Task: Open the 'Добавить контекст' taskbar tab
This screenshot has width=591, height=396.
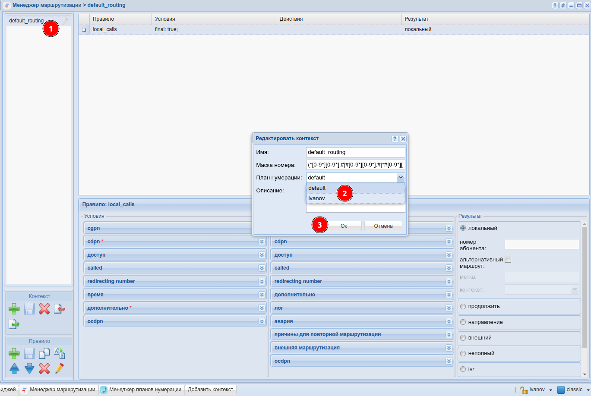Action: pos(210,390)
